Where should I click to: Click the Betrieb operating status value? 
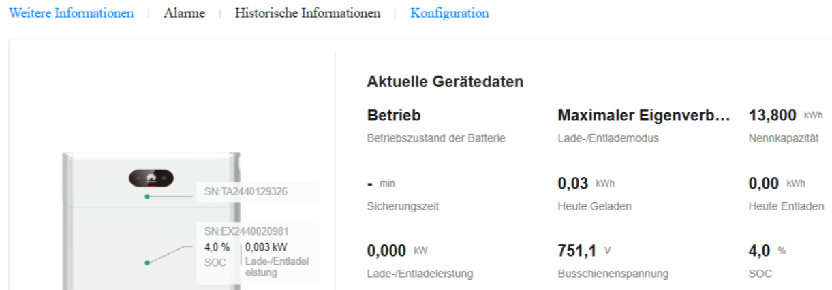coord(394,116)
